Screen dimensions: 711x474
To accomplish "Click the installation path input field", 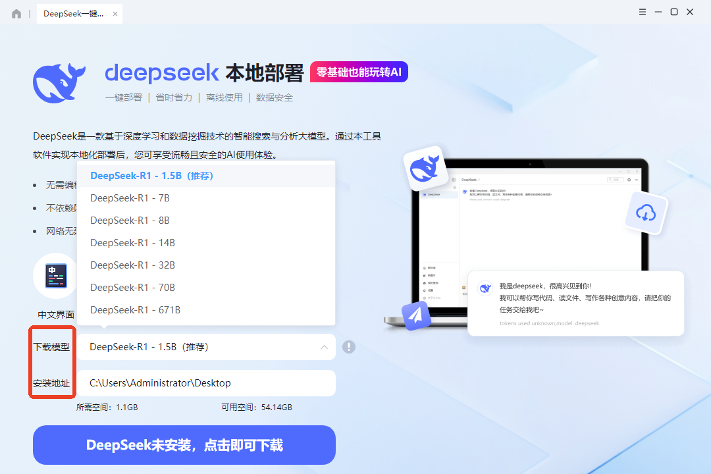I will (207, 383).
